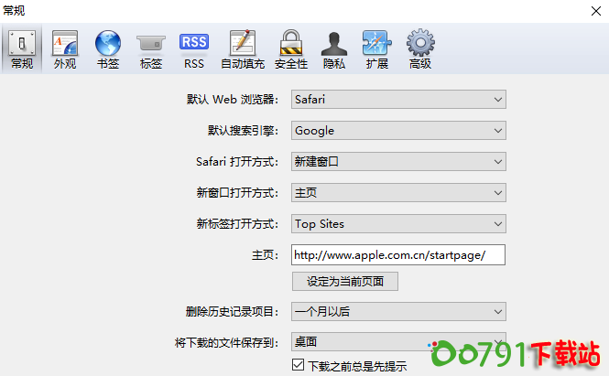Open the 默认搜索引擎 Google dropdown
Screen dimensions: 609x376
[x=398, y=130]
